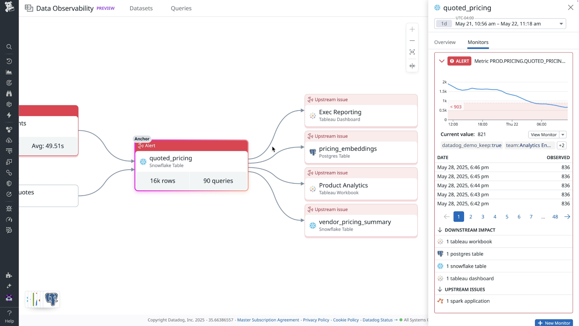Select the pricing_embeddings Postgres node
The width and height of the screenshot is (579, 326).
click(x=361, y=147)
